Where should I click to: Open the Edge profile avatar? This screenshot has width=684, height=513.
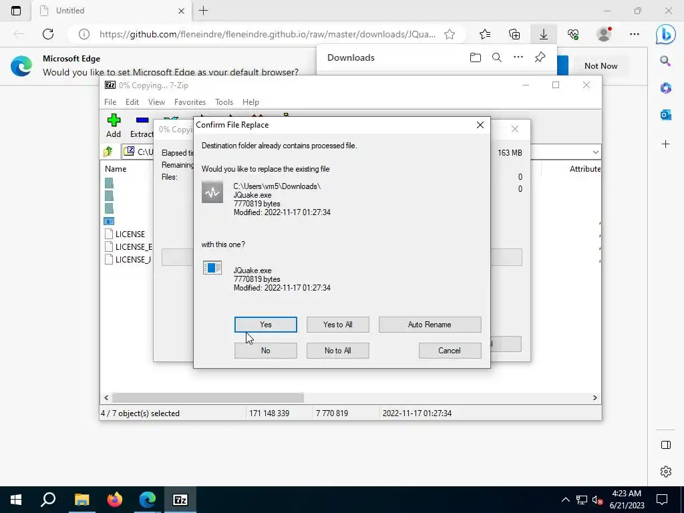(x=604, y=34)
